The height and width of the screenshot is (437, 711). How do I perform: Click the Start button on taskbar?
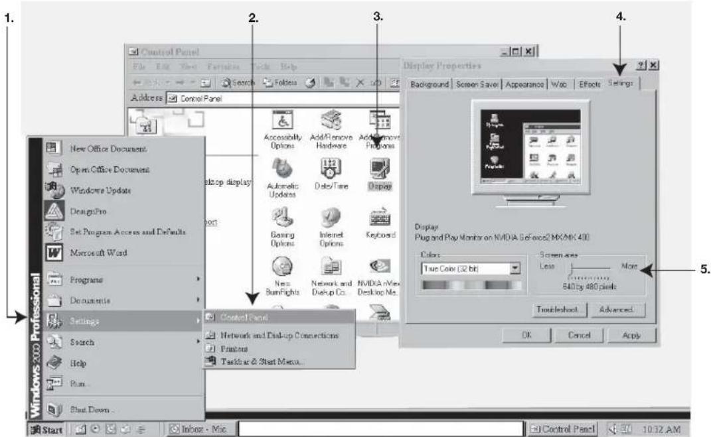(46, 429)
